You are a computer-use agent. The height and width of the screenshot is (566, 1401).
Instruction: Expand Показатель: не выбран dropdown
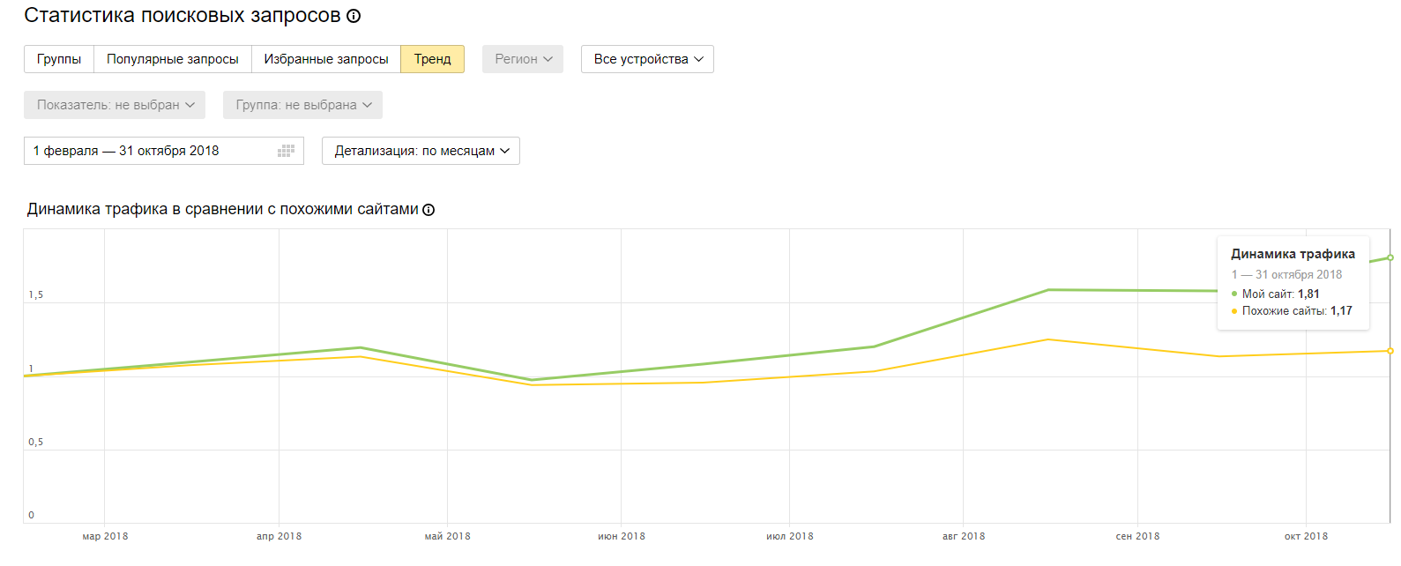[x=115, y=105]
